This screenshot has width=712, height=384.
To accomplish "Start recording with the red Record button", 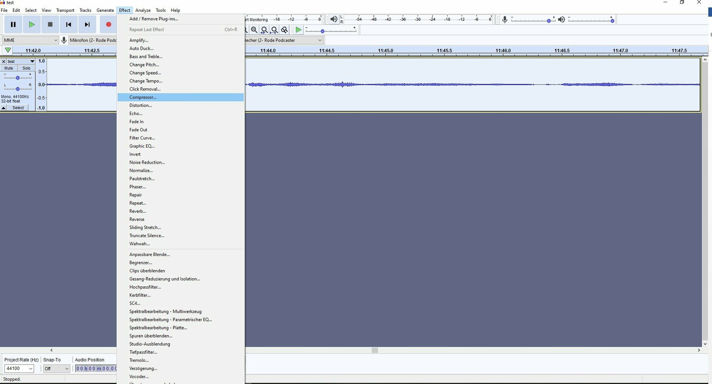I will click(x=108, y=24).
